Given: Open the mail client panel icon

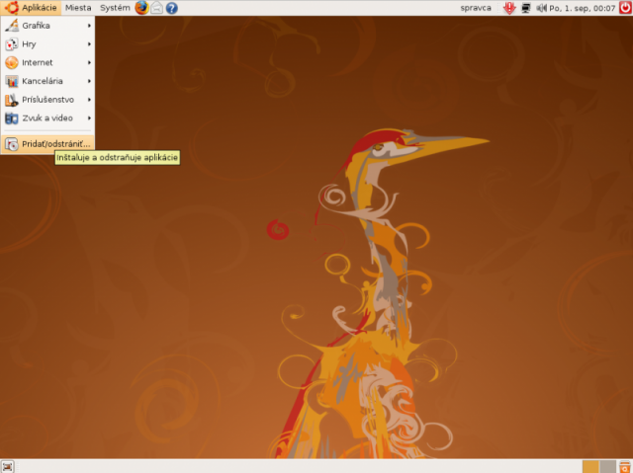Looking at the screenshot, I should 157,8.
